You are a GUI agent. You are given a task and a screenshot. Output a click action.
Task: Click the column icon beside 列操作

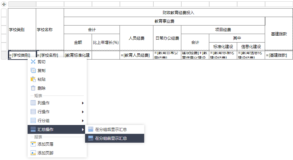tap(33, 103)
